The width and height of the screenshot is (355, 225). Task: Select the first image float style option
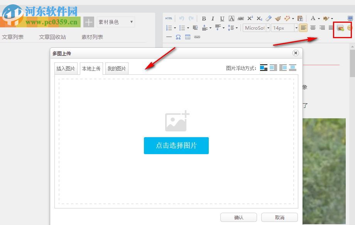[264, 67]
